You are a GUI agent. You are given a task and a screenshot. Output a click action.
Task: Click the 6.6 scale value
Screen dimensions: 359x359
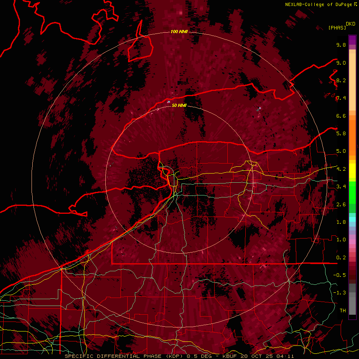[341, 116]
